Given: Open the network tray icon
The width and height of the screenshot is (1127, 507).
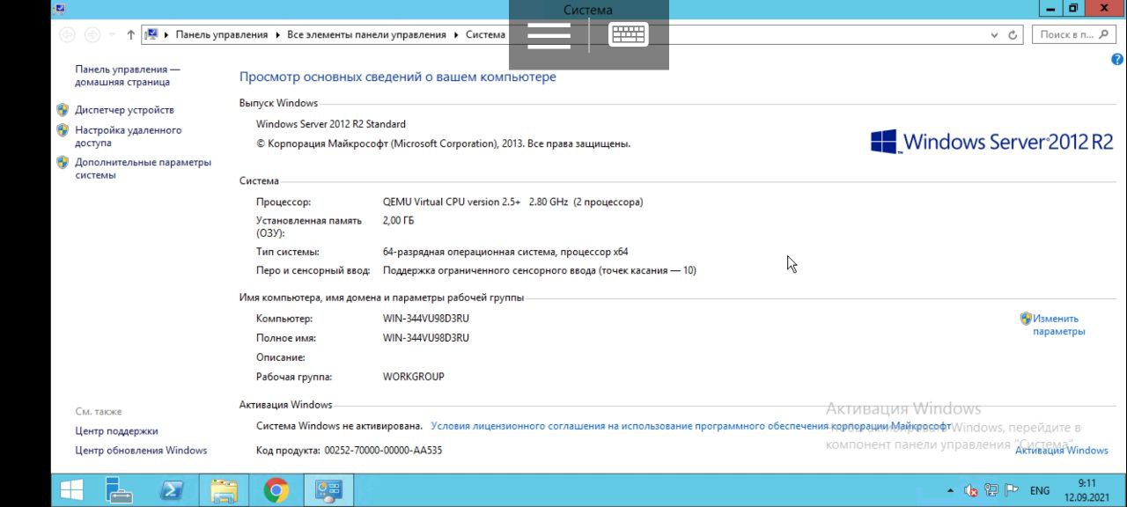Looking at the screenshot, I should pyautogui.click(x=991, y=490).
